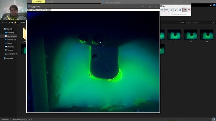Screen dimensions: 216x121
Task: Click magnifier icon in Search Test files box
Action: [x=213, y=23]
